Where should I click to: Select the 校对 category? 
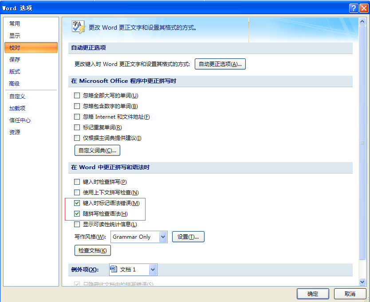(31, 47)
